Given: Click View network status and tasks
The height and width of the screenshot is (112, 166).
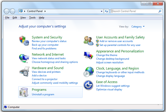Looking at the screenshot, I should click(x=49, y=58).
